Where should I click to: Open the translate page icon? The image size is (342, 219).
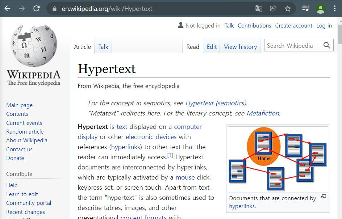258,8
